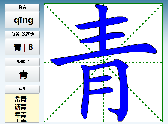Open the 词组 word group header
Screen dimensions: 168x124
(22, 89)
